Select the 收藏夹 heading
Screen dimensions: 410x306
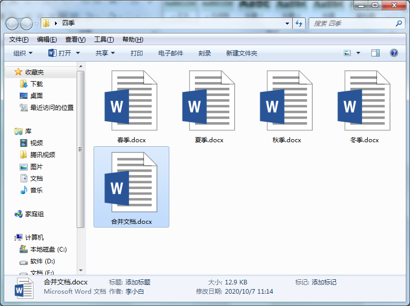(34, 72)
